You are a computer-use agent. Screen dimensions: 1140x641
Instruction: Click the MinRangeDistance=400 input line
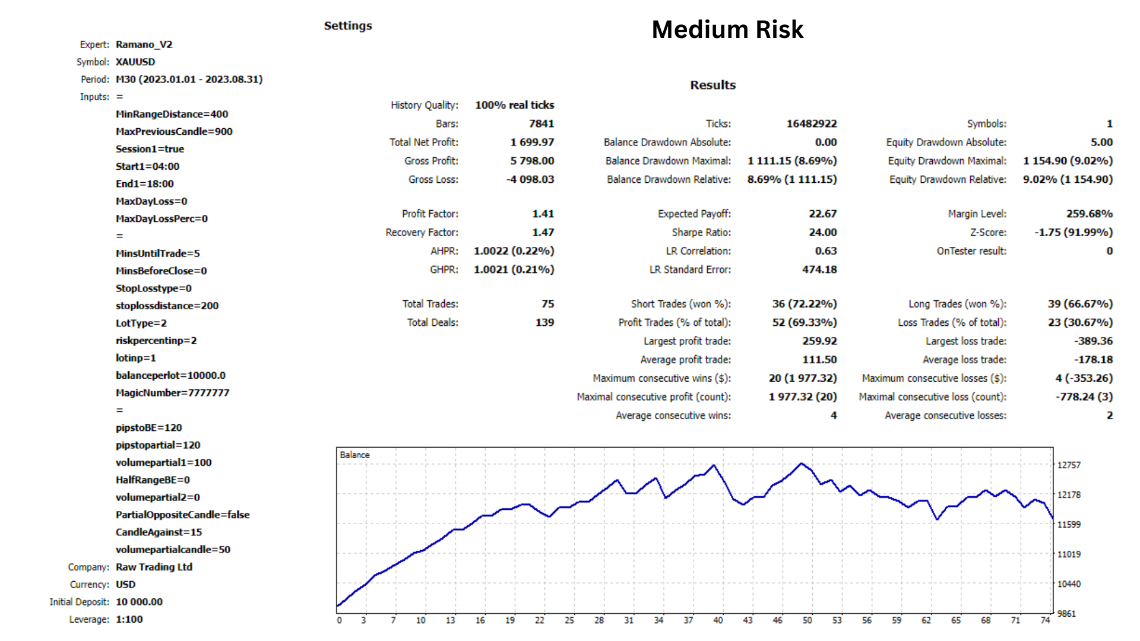172,114
